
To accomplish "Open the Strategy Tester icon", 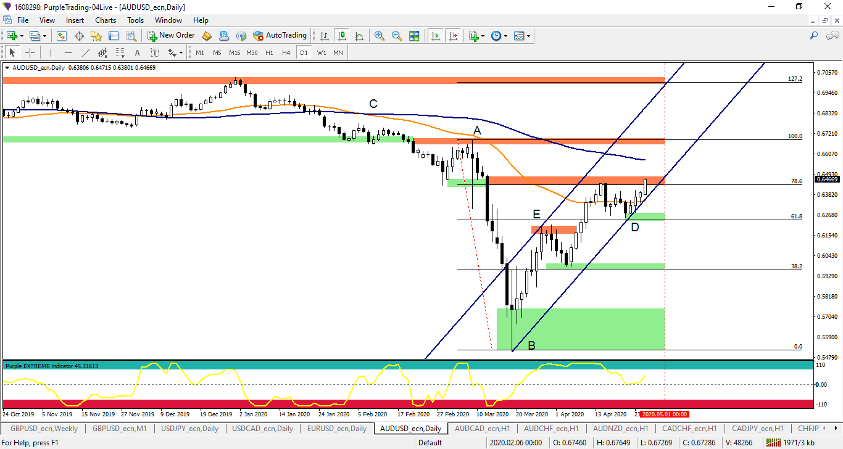I will pyautogui.click(x=133, y=36).
